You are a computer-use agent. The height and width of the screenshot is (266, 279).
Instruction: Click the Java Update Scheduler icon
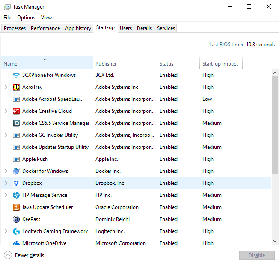coord(16,207)
